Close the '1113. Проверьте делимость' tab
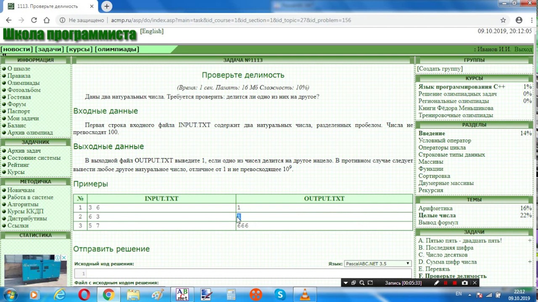The image size is (538, 302). [92, 6]
